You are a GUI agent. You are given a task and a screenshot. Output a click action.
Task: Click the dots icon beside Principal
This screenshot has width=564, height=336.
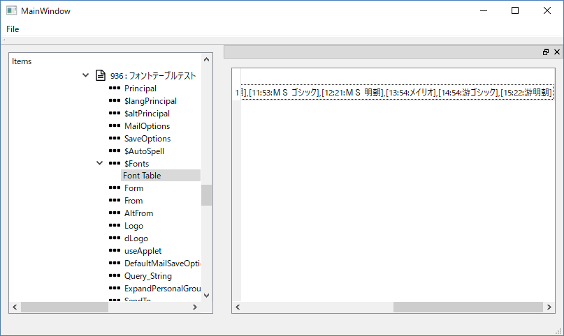click(115, 88)
